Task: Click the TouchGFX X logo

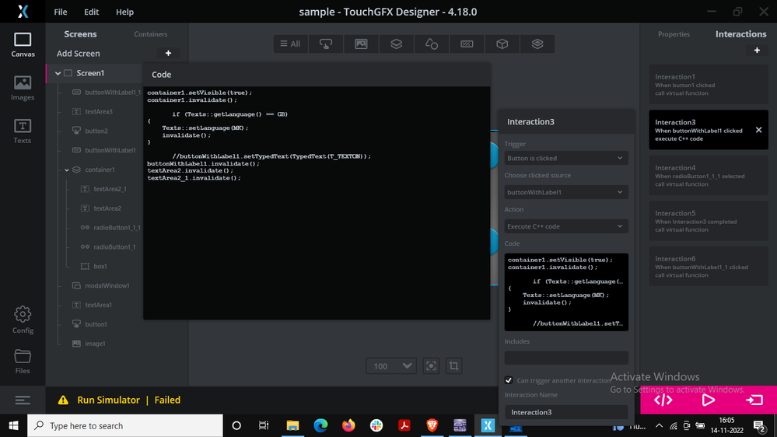Action: coord(23,12)
